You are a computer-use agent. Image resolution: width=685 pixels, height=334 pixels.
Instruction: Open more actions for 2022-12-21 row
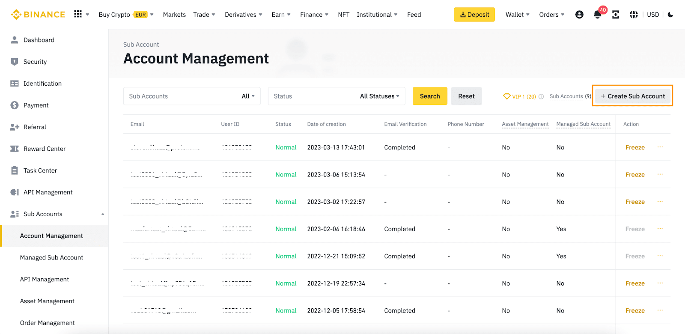pyautogui.click(x=660, y=256)
